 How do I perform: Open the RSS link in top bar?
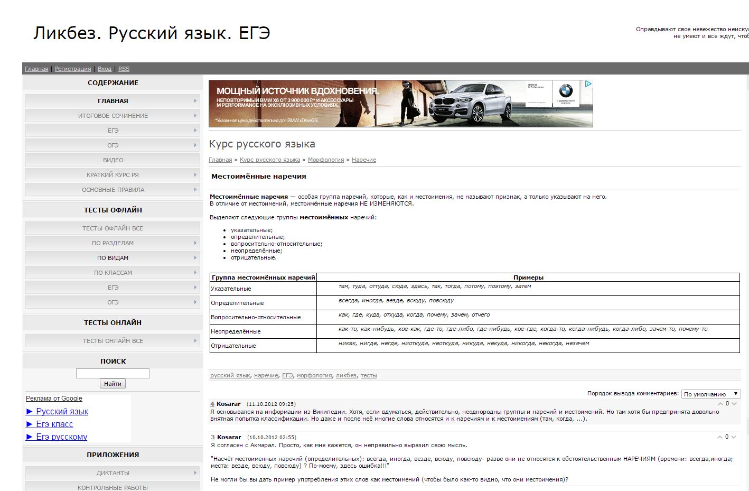click(124, 69)
